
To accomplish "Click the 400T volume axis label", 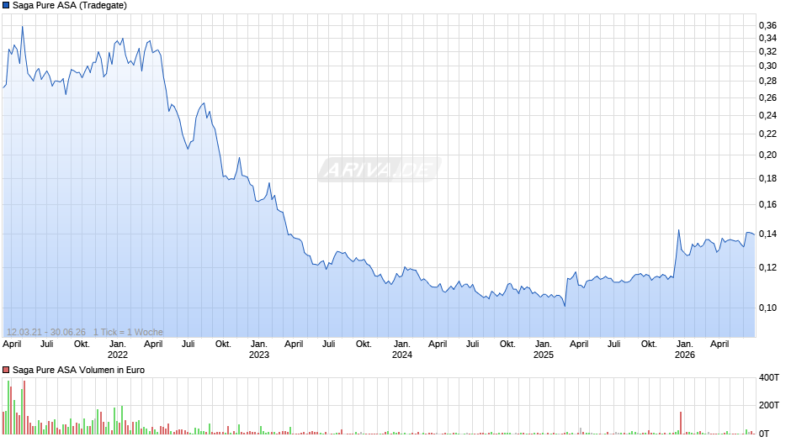I will (769, 377).
